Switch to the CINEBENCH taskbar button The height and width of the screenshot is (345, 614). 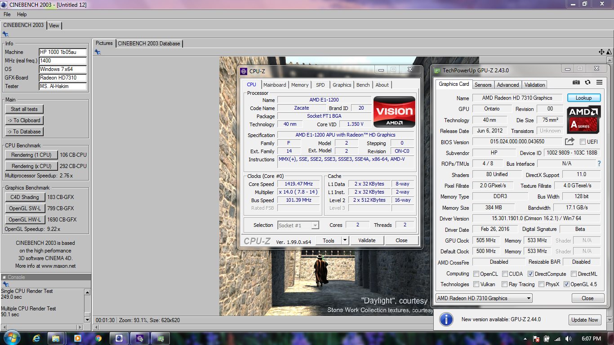point(119,338)
